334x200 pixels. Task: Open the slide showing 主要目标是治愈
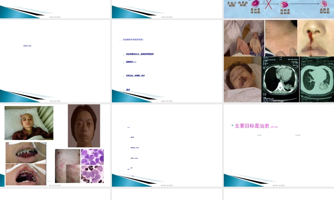click(x=279, y=146)
